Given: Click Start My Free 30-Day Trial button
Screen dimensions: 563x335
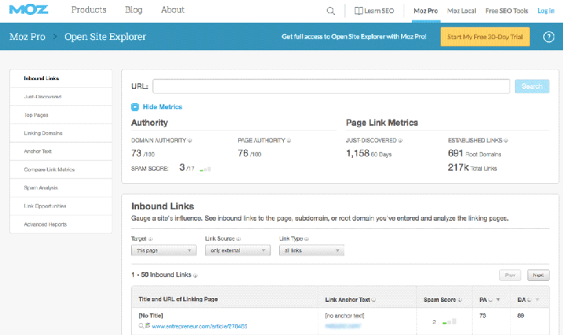Looking at the screenshot, I should 485,37.
